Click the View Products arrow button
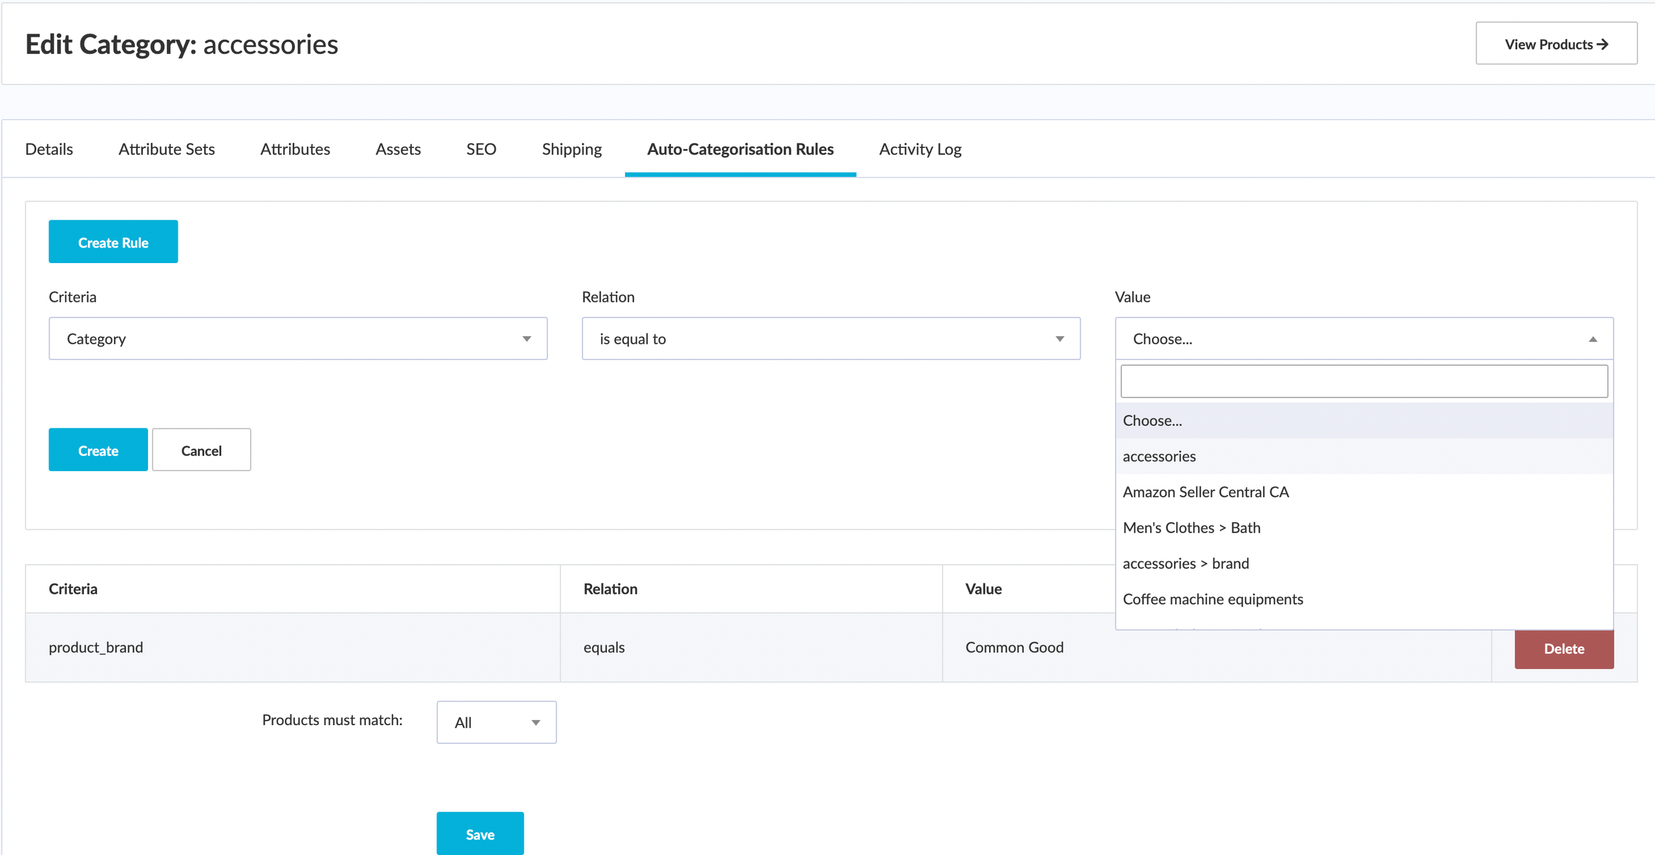 (x=1555, y=44)
